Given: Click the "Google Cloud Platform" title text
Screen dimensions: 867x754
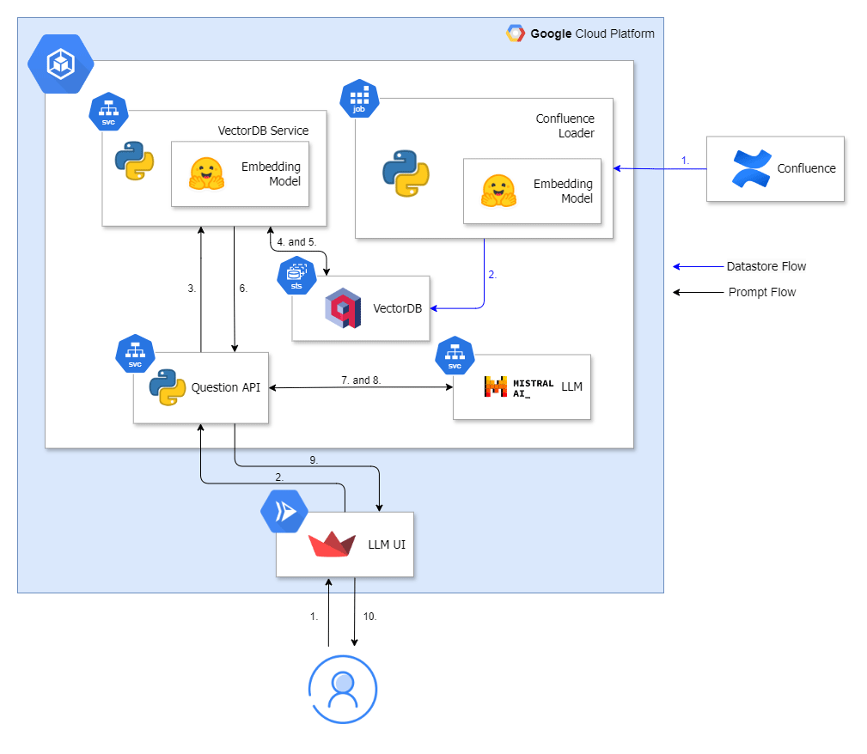Looking at the screenshot, I should point(592,33).
